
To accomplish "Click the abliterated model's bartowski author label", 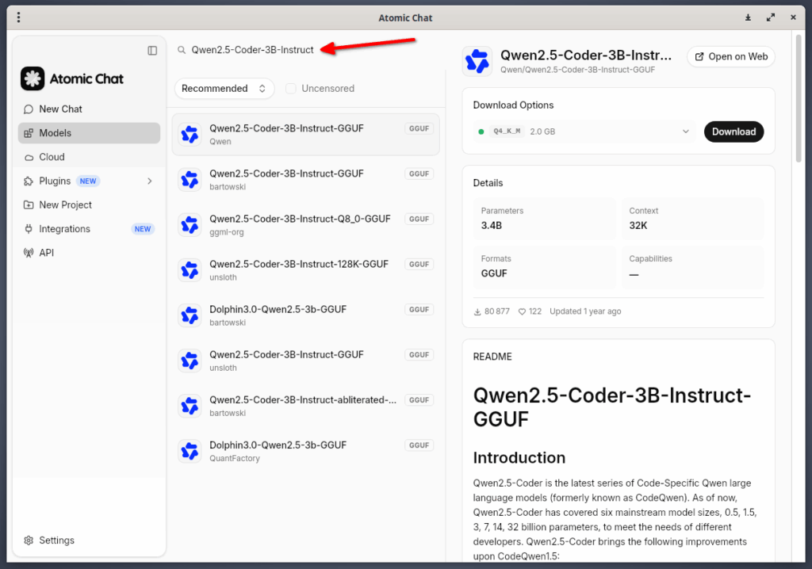I will pos(228,413).
